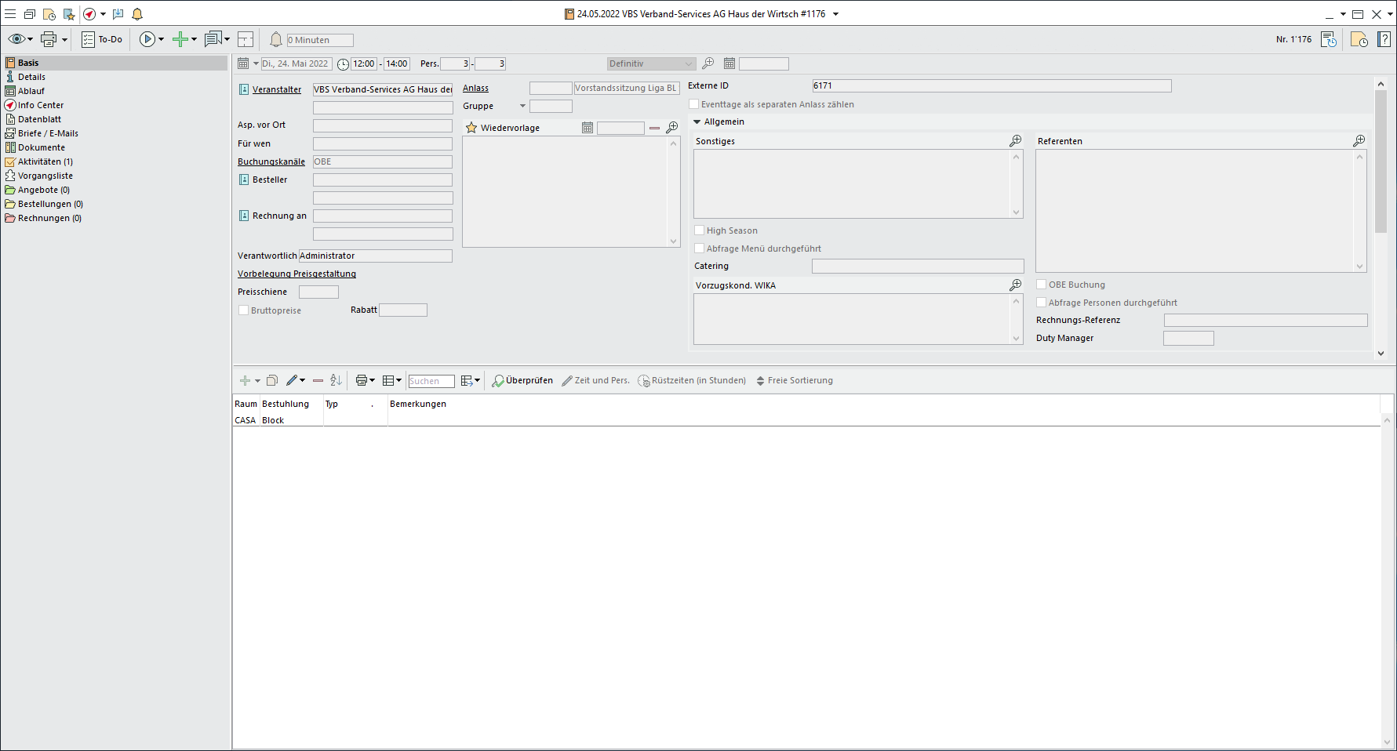This screenshot has height=751, width=1397.
Task: Click the To-Do checklist icon
Action: [88, 39]
